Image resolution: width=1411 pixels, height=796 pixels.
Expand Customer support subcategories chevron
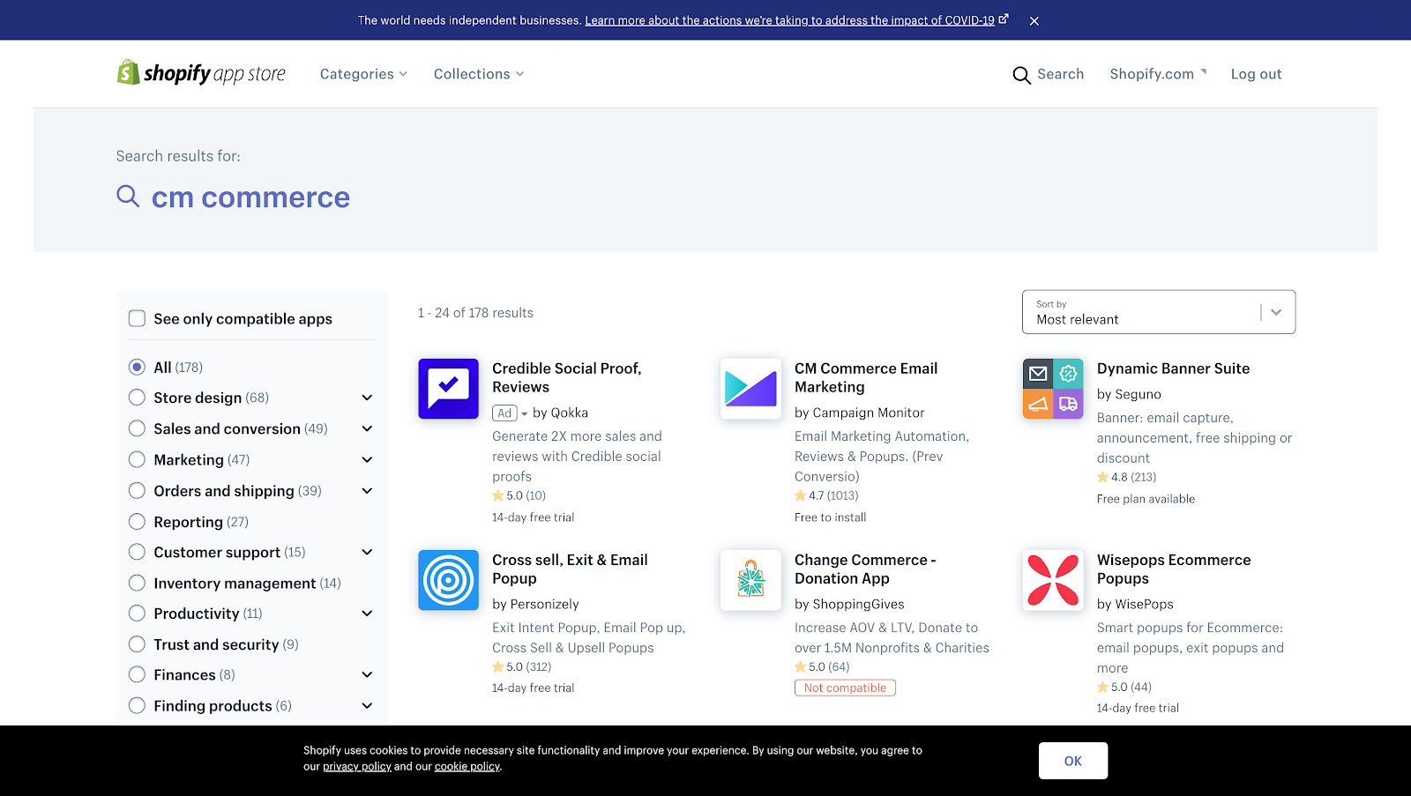click(x=367, y=552)
